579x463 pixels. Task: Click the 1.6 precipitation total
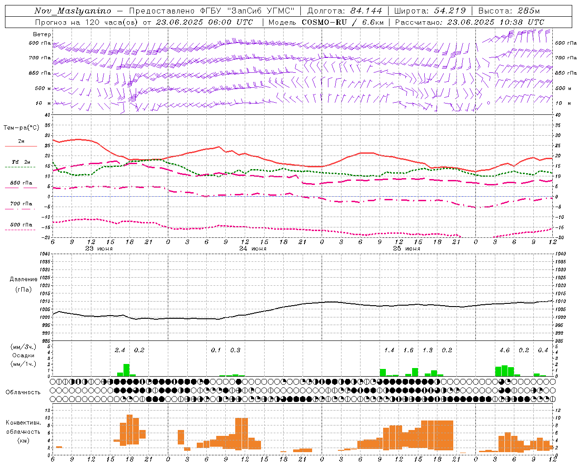[x=408, y=350]
